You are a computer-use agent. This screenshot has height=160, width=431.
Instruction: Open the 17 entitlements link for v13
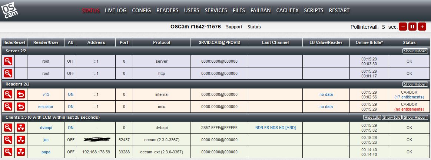pyautogui.click(x=409, y=97)
